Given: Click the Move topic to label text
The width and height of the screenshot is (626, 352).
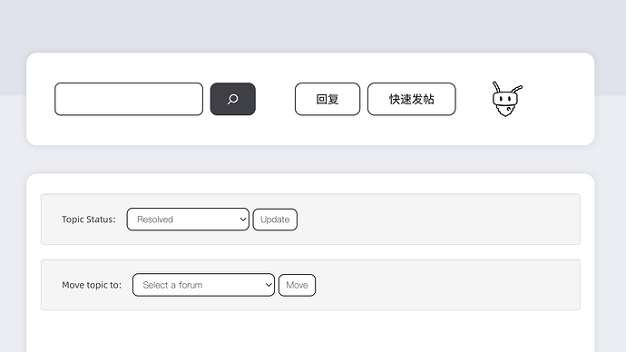Looking at the screenshot, I should [92, 285].
